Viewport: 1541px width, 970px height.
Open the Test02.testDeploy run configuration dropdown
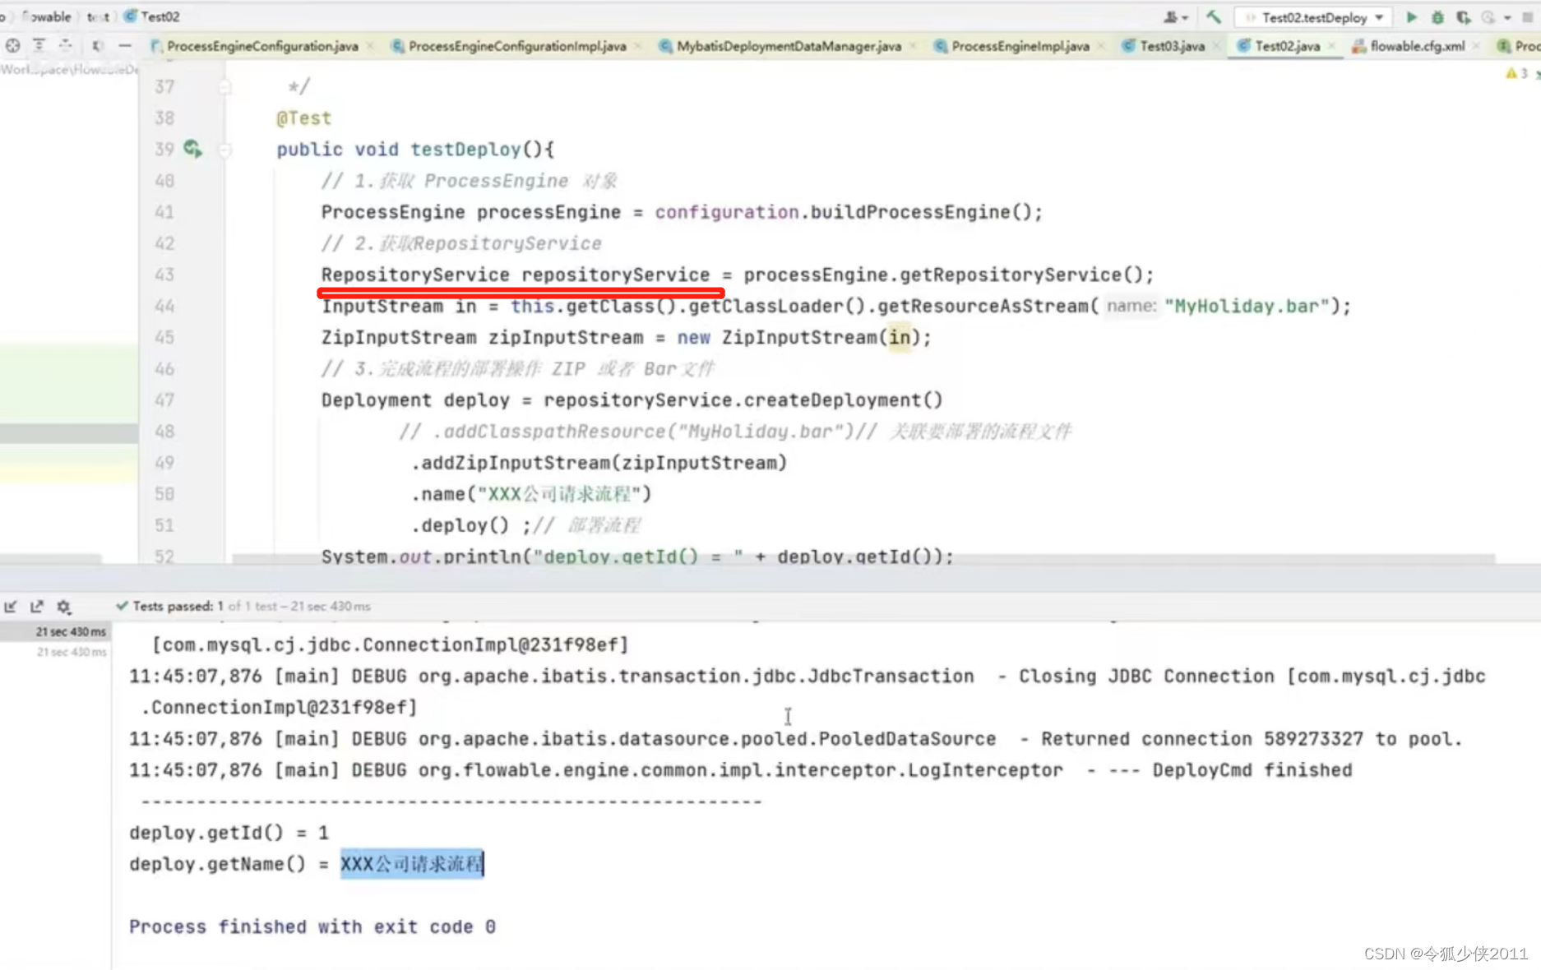1314,16
